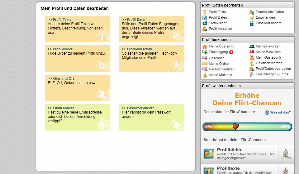Open the Nachrichtenfilter menu entry
The width and height of the screenshot is (299, 174).
[x=221, y=69]
